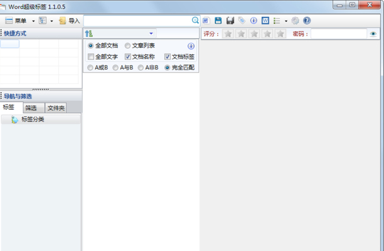Open the sort dropdown arrow
This screenshot has height=251, width=384.
(x=151, y=33)
